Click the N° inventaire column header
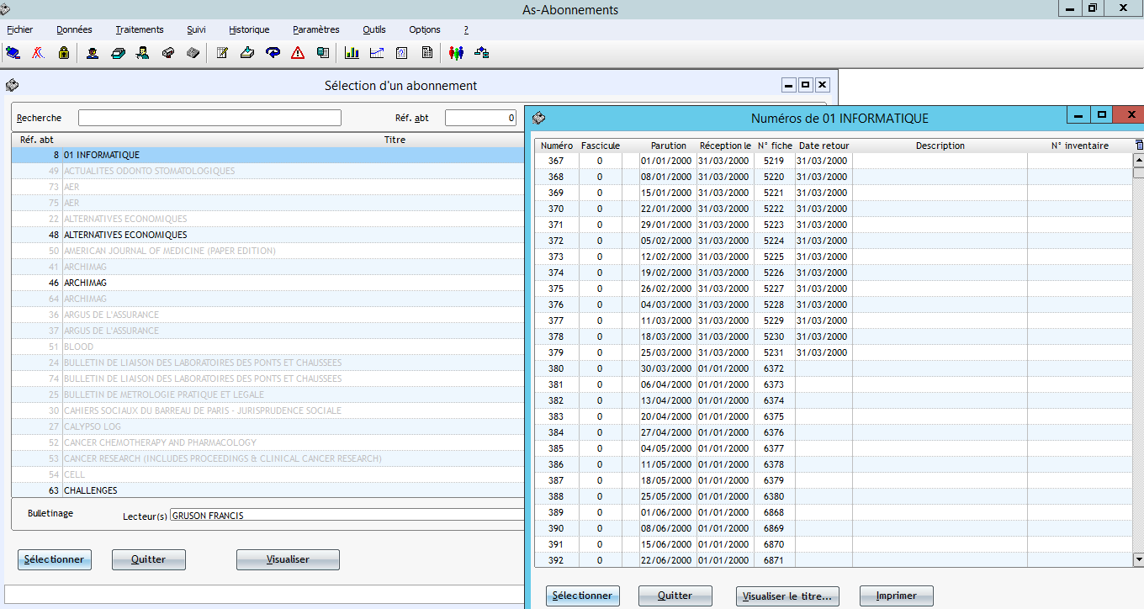The height and width of the screenshot is (609, 1144). (1080, 146)
